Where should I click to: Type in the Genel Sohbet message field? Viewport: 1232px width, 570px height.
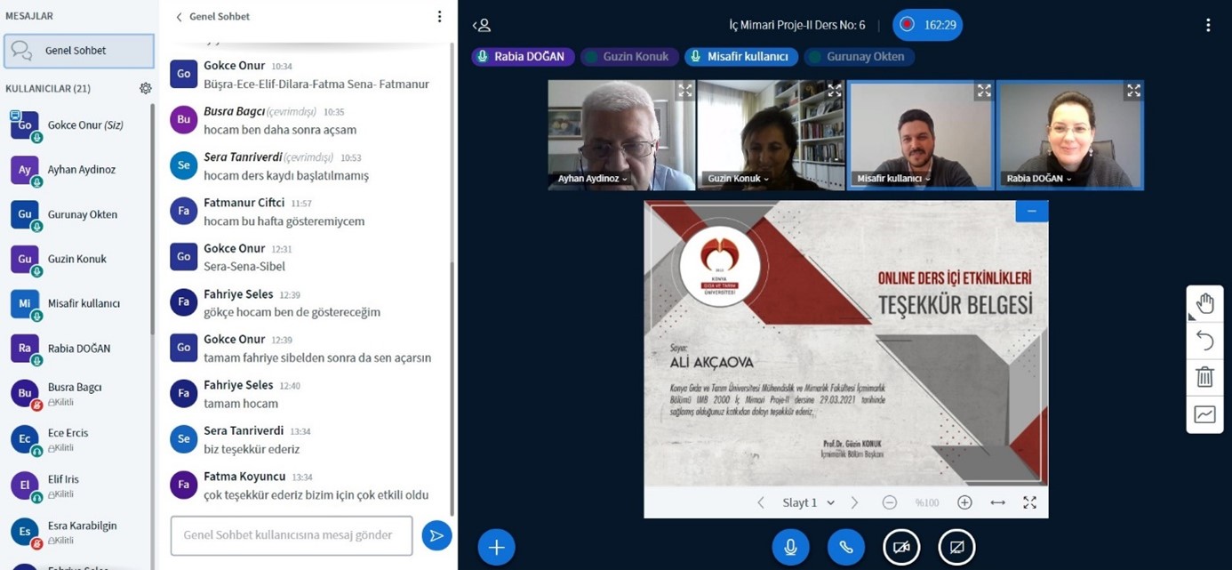tap(292, 535)
